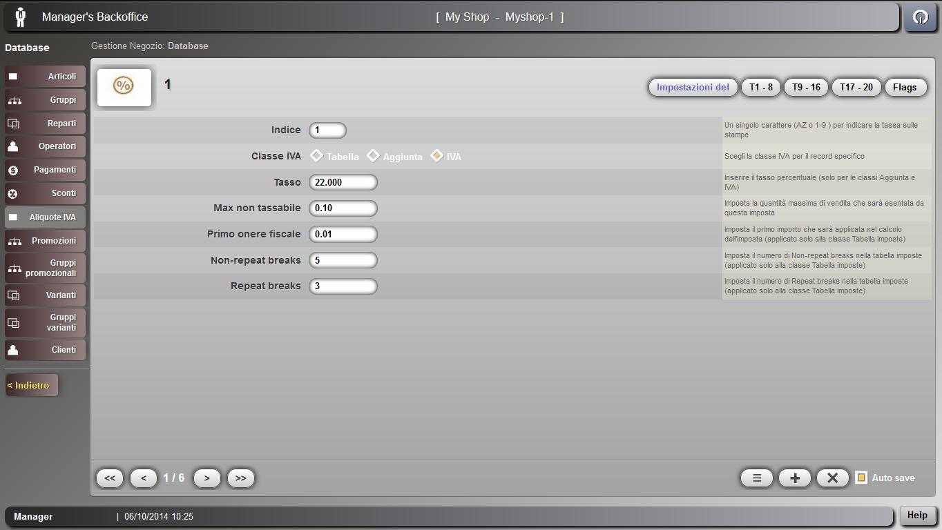Delete the record with the X icon

click(832, 478)
